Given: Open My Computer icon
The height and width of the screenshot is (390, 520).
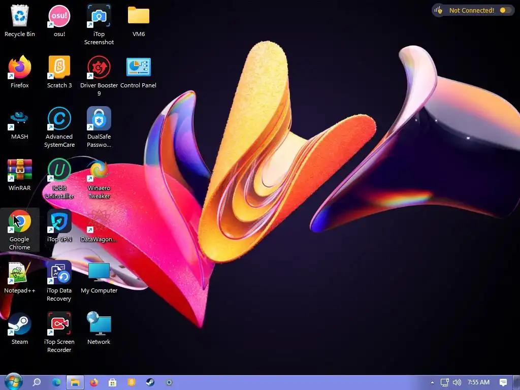Looking at the screenshot, I should 99,278.
